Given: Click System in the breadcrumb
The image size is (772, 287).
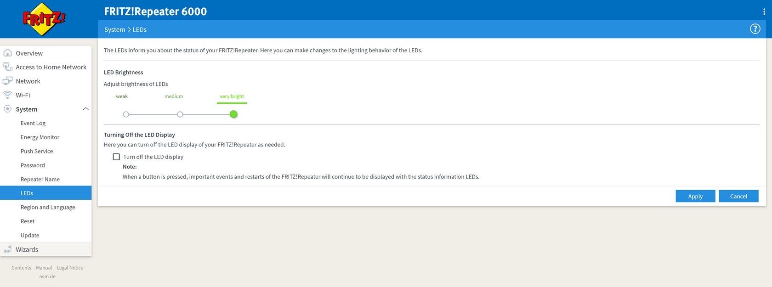Looking at the screenshot, I should (x=114, y=29).
